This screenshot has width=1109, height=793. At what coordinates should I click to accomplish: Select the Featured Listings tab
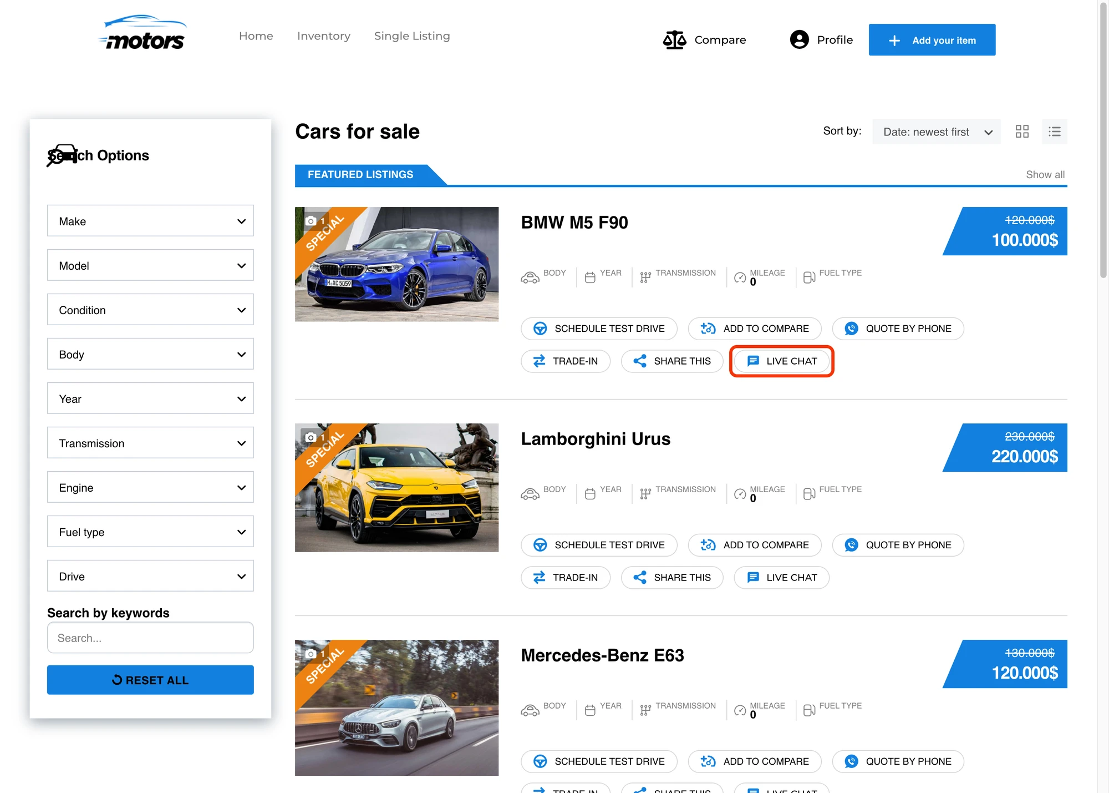click(x=361, y=175)
